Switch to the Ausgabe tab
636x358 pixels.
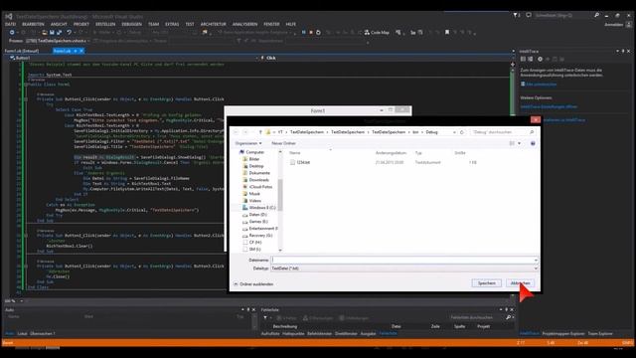point(369,334)
